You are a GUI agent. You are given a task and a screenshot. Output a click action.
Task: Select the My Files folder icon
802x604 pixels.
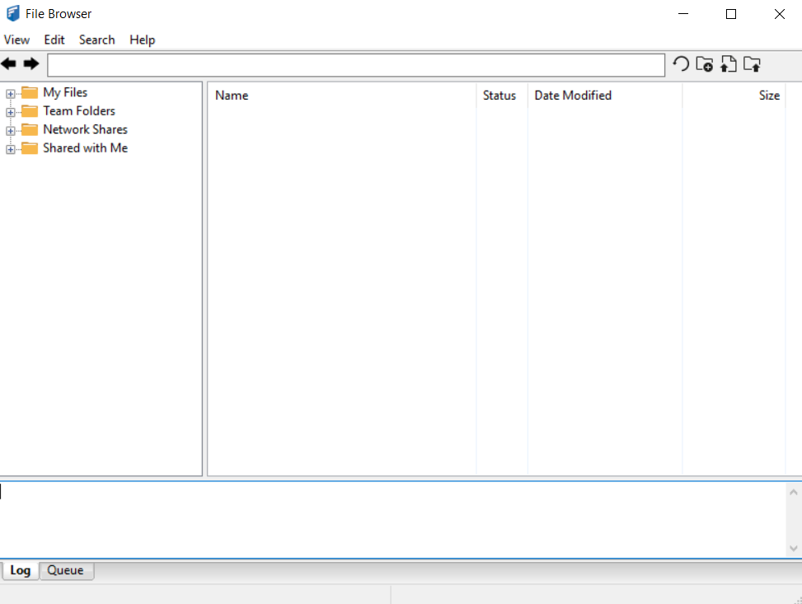(30, 92)
